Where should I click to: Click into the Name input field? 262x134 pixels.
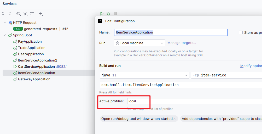point(171,32)
